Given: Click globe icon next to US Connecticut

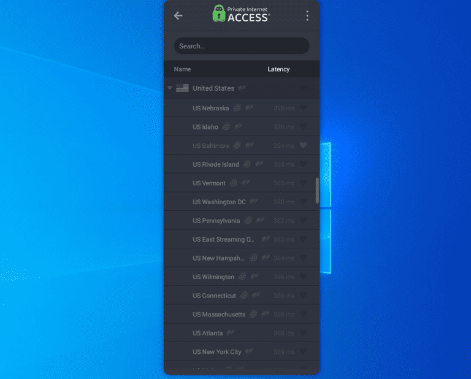Looking at the screenshot, I should (x=243, y=295).
